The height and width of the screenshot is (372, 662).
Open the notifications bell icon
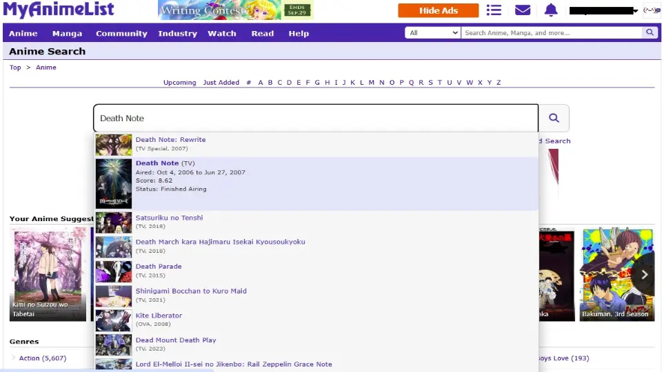tap(550, 10)
